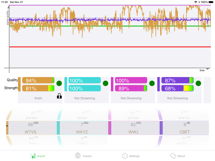This screenshot has height=161, width=215.
Task: Select channel 56 WTVS in orange picker
Action: click(x=31, y=128)
